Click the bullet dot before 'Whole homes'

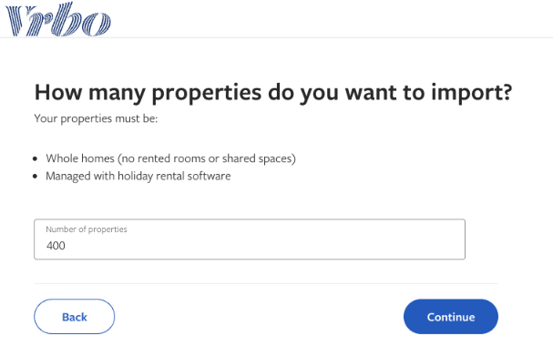point(35,159)
